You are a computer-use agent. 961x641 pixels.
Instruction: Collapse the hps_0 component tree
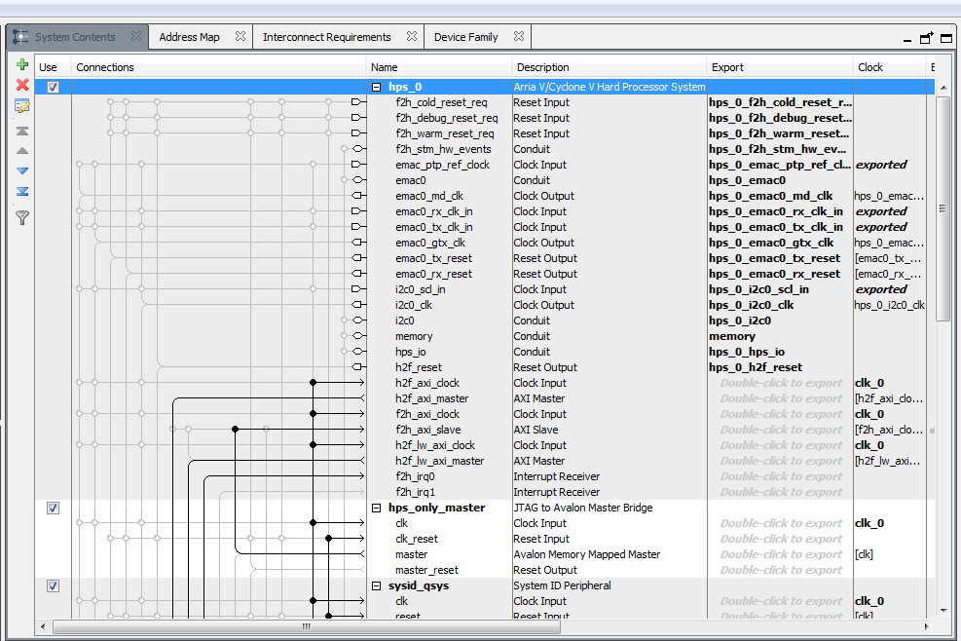377,87
